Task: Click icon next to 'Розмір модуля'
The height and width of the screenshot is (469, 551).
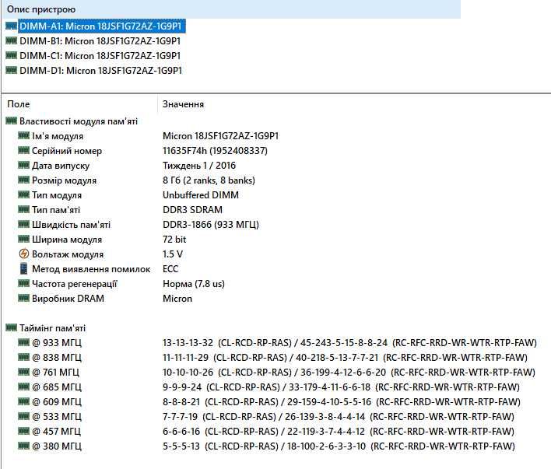Action: coord(23,180)
